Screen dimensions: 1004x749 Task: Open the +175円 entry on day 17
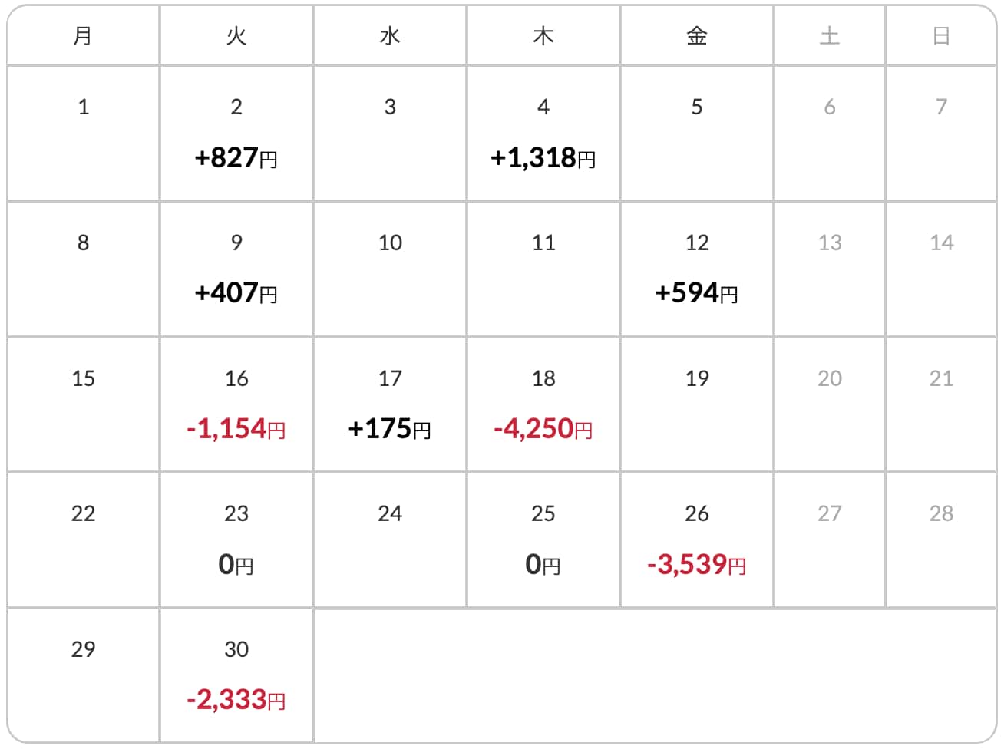389,429
